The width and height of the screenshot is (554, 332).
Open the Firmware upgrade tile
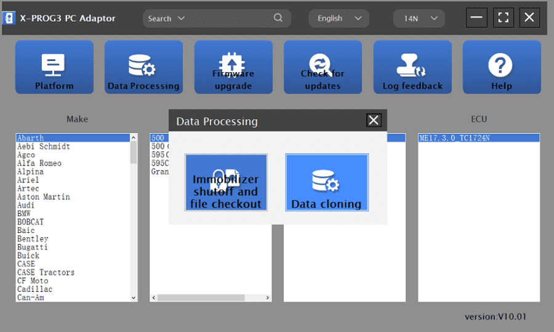(x=233, y=67)
